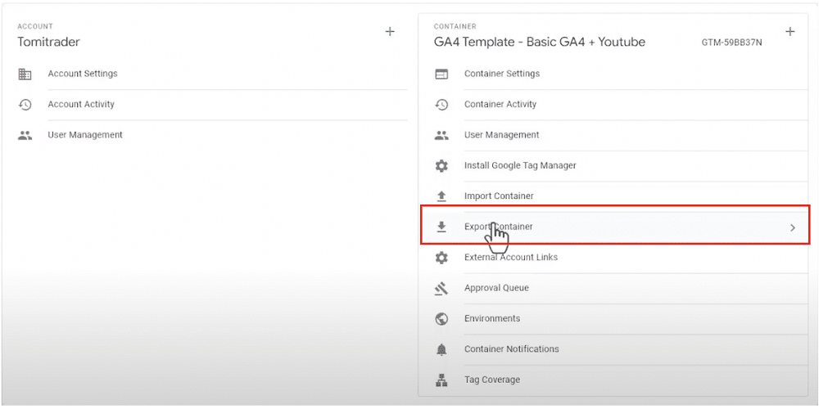Open User Management under the Tomitrader account
819x409 pixels.
[85, 135]
